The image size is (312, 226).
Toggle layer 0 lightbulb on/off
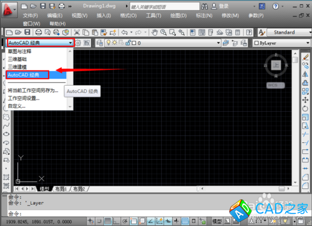point(109,42)
